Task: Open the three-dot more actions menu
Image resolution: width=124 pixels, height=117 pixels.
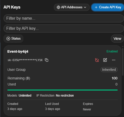Action: coord(114,60)
